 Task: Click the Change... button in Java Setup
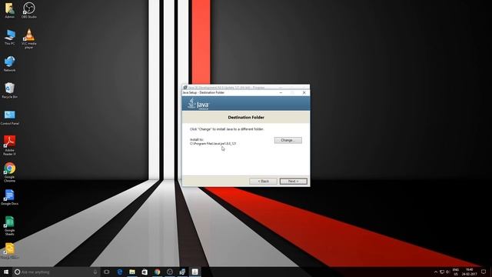(x=288, y=140)
